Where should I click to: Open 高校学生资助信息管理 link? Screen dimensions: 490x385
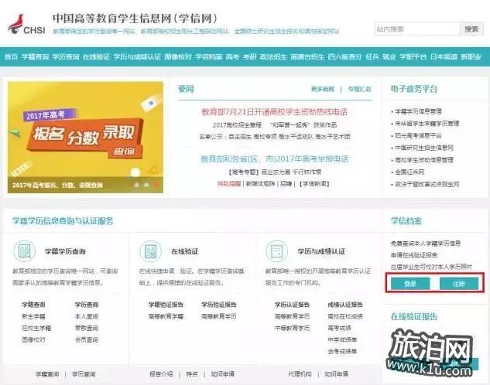point(424,160)
